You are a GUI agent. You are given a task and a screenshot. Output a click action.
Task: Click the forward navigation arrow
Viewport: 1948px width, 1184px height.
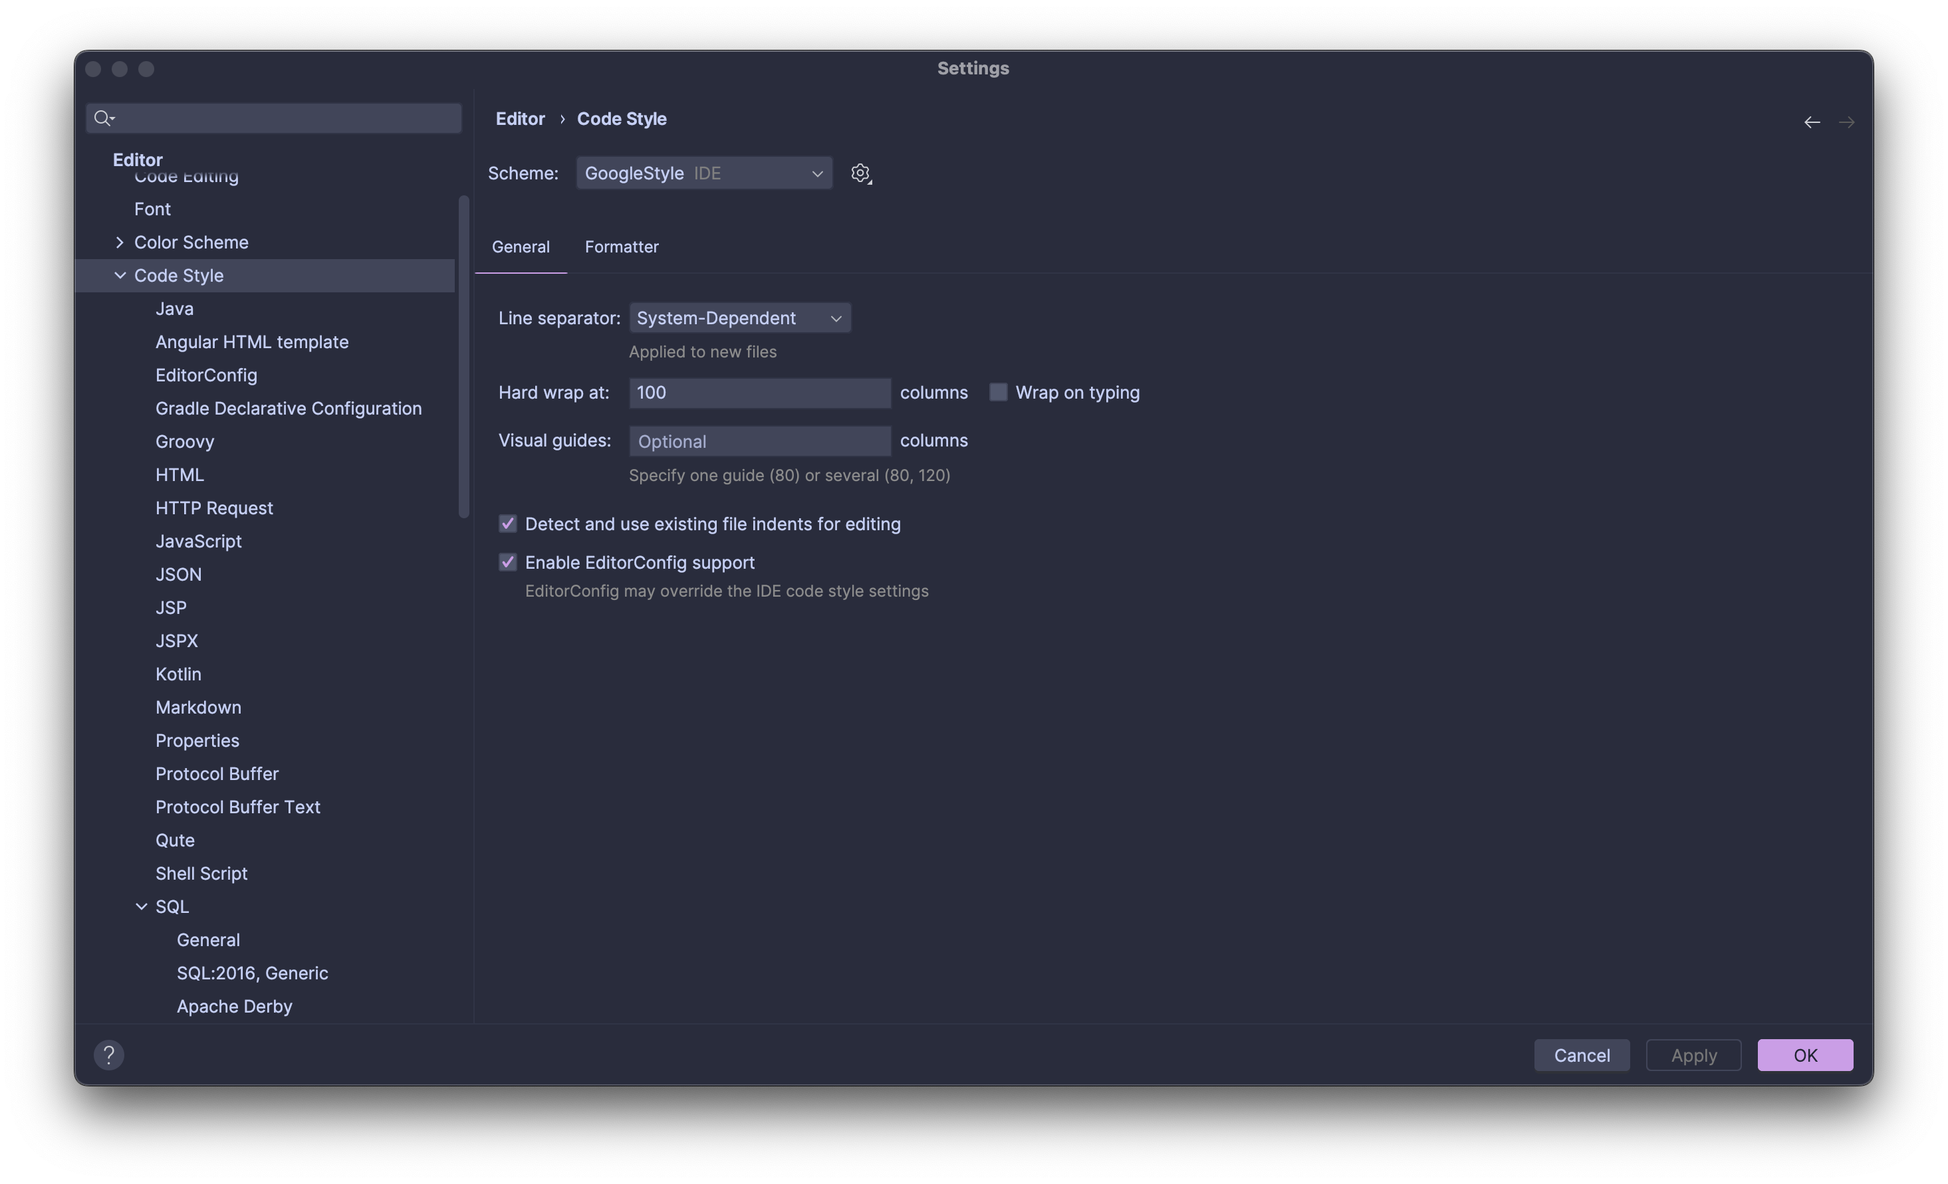(1848, 122)
